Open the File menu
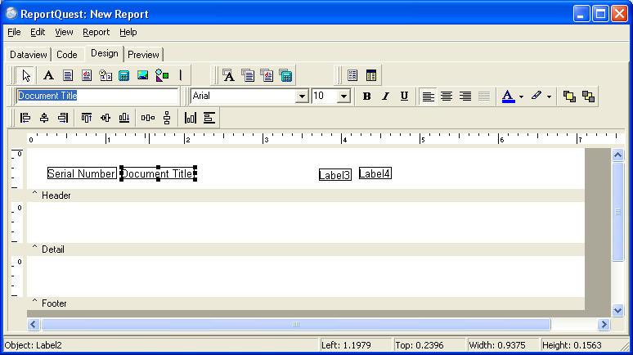The width and height of the screenshot is (633, 355). click(x=14, y=32)
